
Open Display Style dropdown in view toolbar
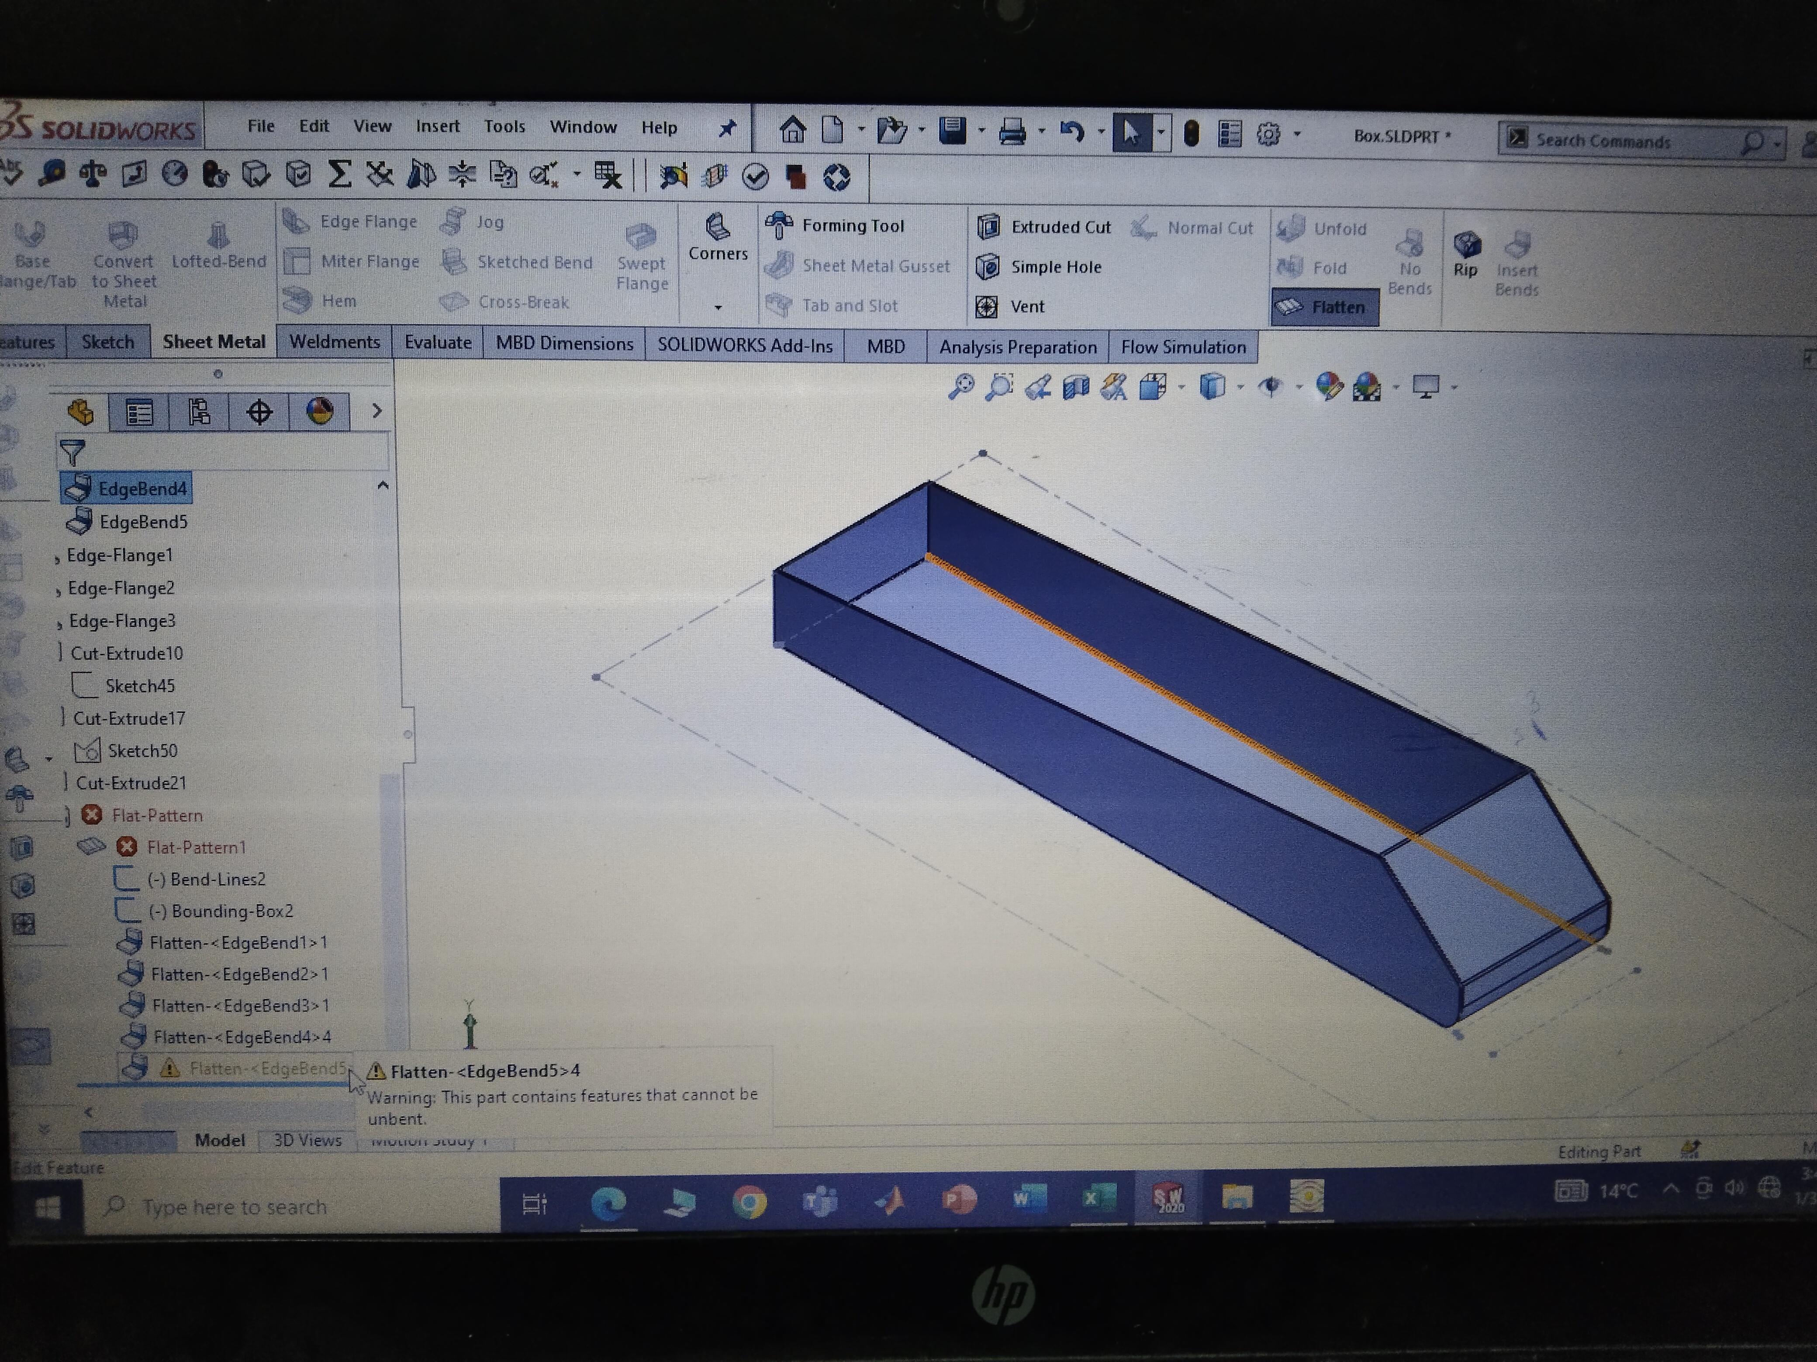click(1240, 387)
